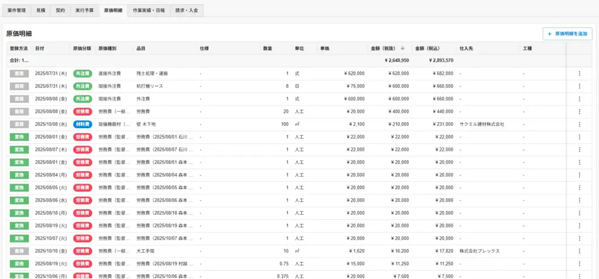Open row menu for 2025/08/19 森本 labor row

pyautogui.click(x=579, y=226)
